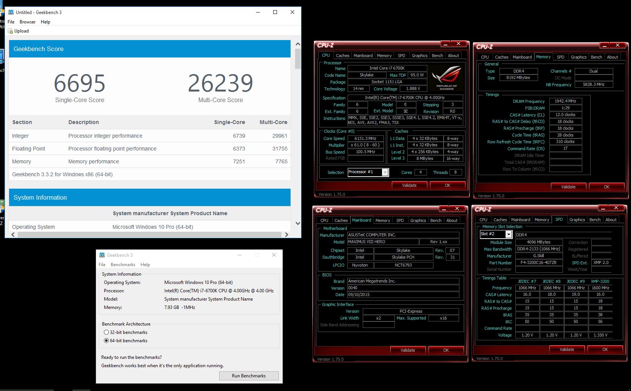Viewport: 631px width, 391px height.
Task: Click OK in CPU-Z Memory window
Action: pyautogui.click(x=606, y=187)
